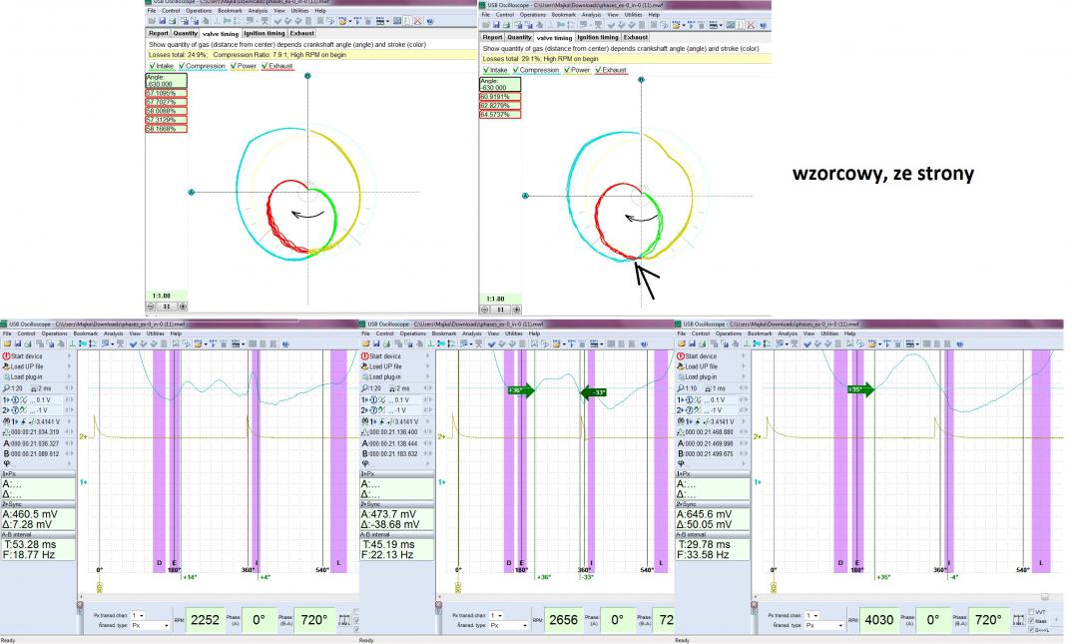Toggle Intake checkbox in Losses 29.1% window
1072x644 pixels.
tap(486, 70)
